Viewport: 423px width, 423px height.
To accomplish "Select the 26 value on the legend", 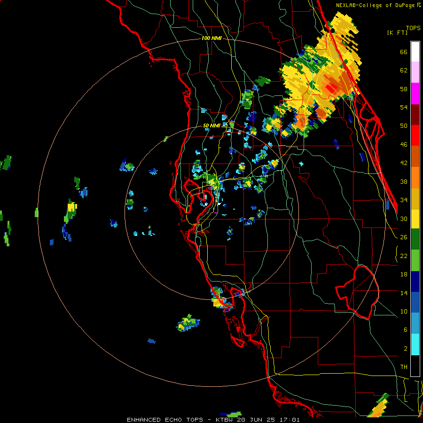I will (x=404, y=237).
